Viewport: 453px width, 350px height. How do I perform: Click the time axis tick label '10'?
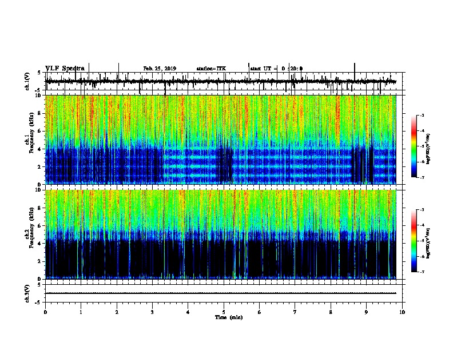(x=402, y=312)
